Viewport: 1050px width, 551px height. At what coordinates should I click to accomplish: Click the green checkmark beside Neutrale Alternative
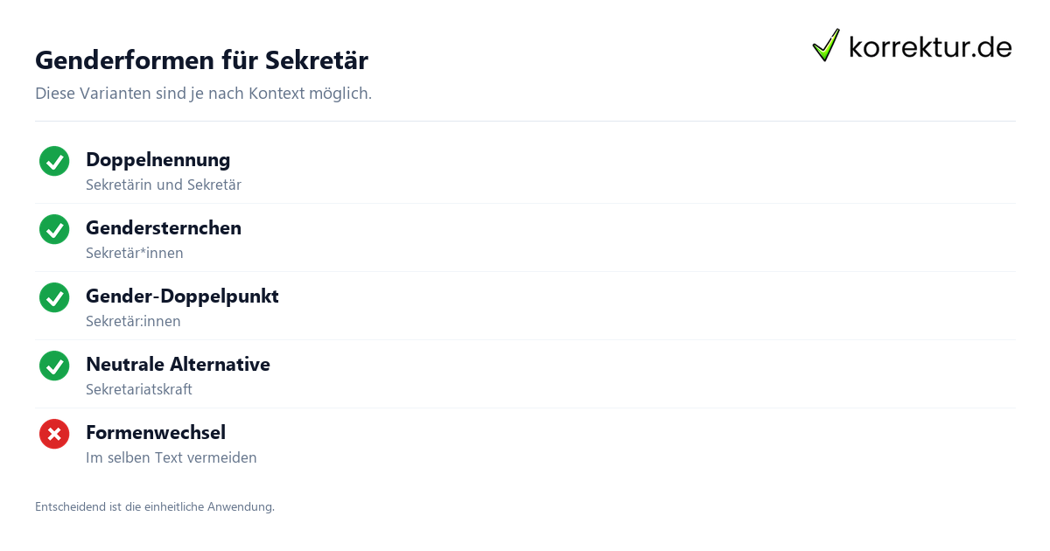(54, 366)
